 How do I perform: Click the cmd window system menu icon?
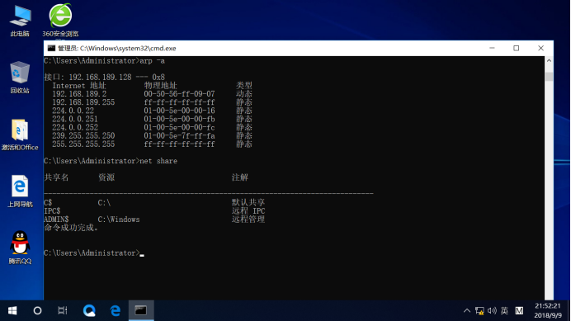51,48
